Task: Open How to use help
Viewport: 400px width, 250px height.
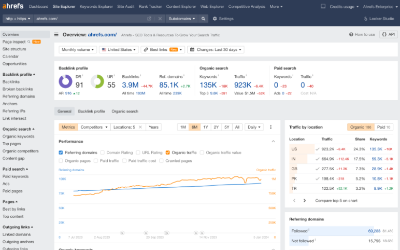Action: (362, 34)
